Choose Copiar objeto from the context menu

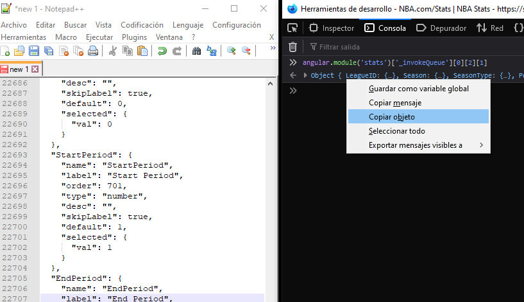click(x=418, y=117)
